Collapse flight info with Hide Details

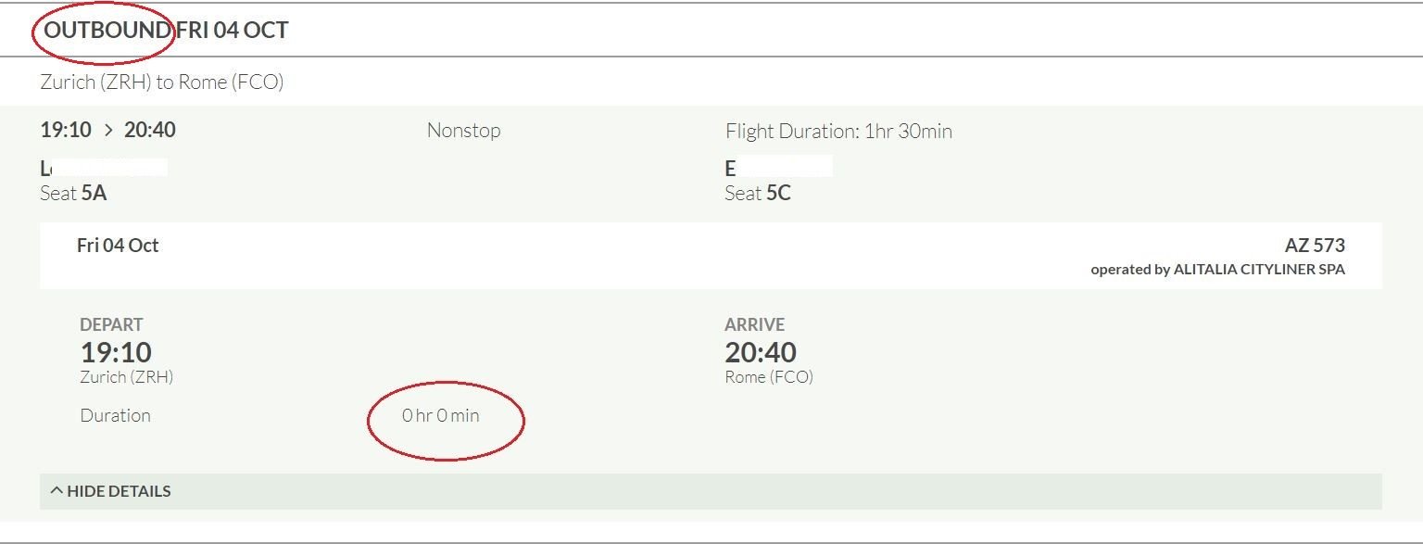pos(119,491)
